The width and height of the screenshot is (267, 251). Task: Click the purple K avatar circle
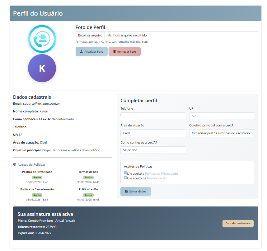pyautogui.click(x=42, y=68)
